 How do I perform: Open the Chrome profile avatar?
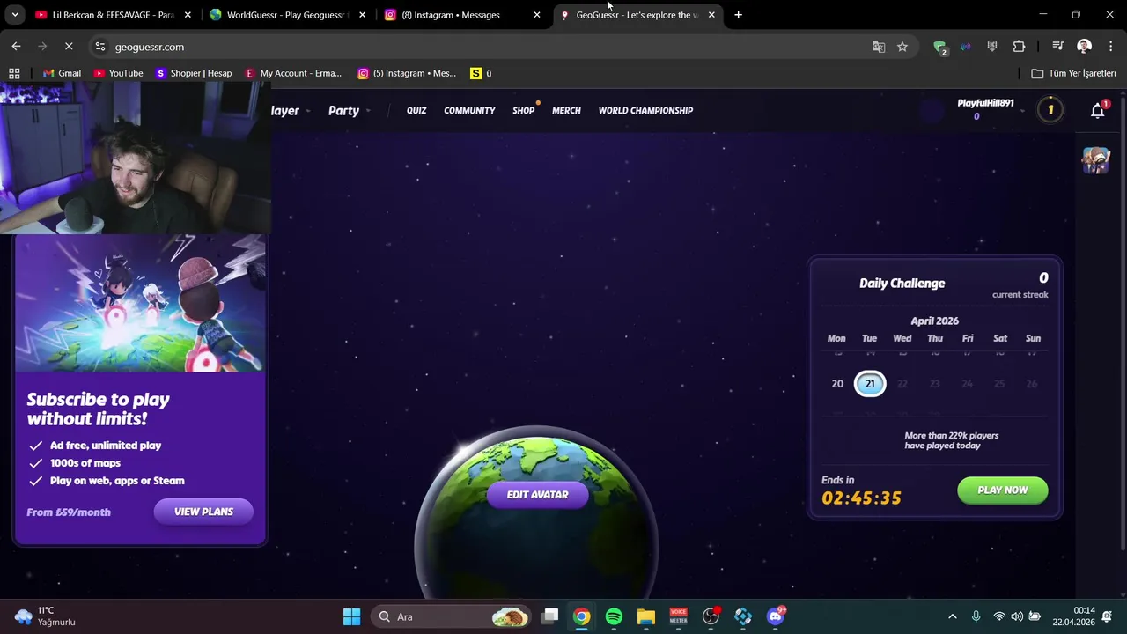(1085, 47)
